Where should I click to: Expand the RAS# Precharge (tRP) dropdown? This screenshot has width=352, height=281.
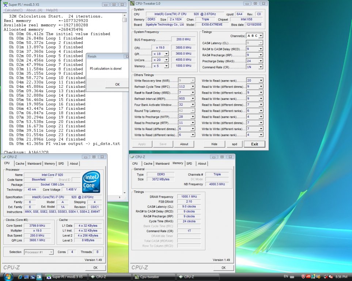tap(261, 55)
